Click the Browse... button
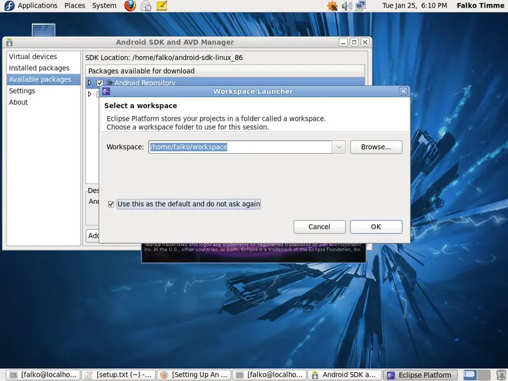This screenshot has height=381, width=508. [376, 147]
